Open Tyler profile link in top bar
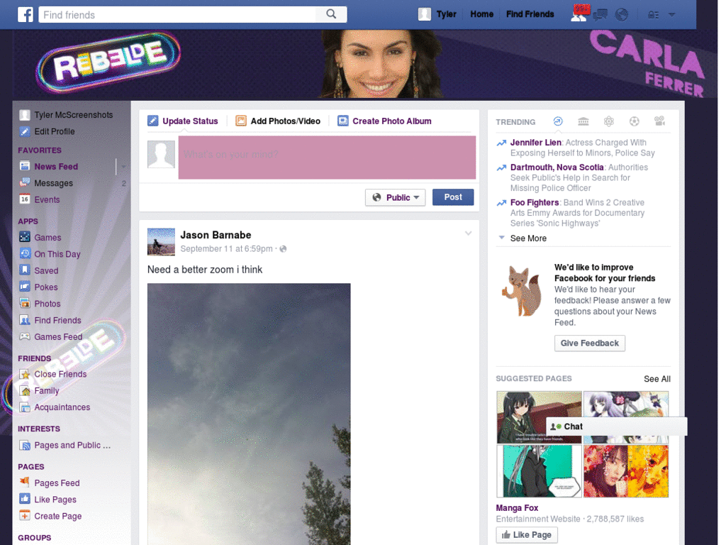The width and height of the screenshot is (726, 545). click(x=447, y=14)
